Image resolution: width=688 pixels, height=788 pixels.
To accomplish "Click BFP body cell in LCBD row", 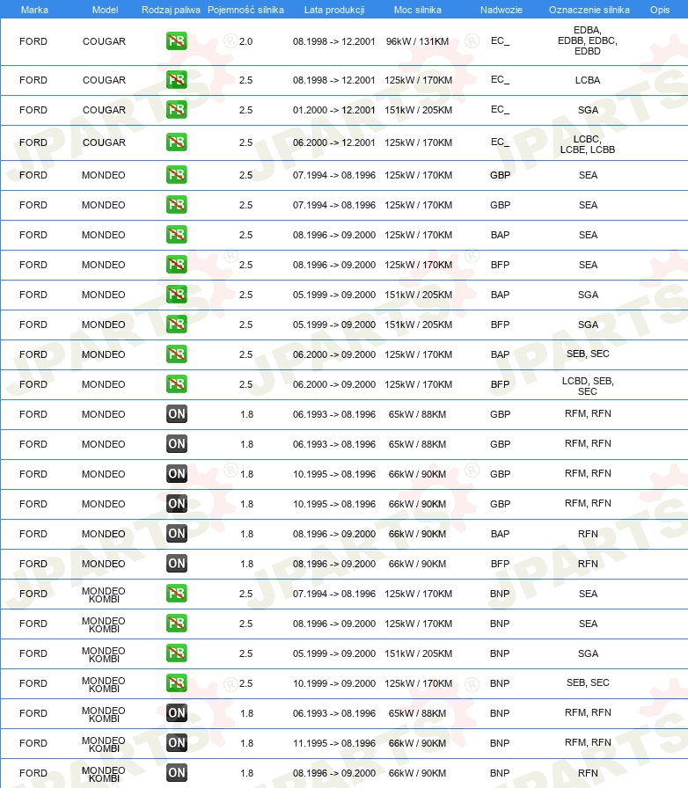I will coord(500,384).
